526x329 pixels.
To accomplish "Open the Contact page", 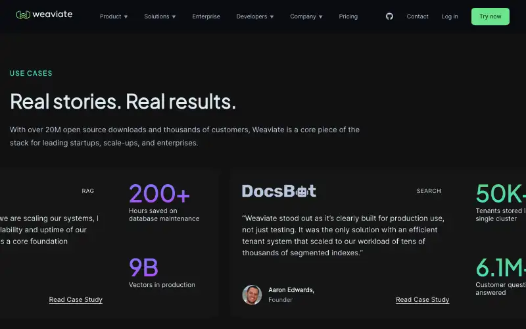I will (418, 16).
